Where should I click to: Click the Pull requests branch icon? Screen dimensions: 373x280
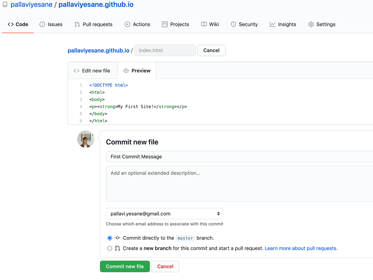point(77,24)
